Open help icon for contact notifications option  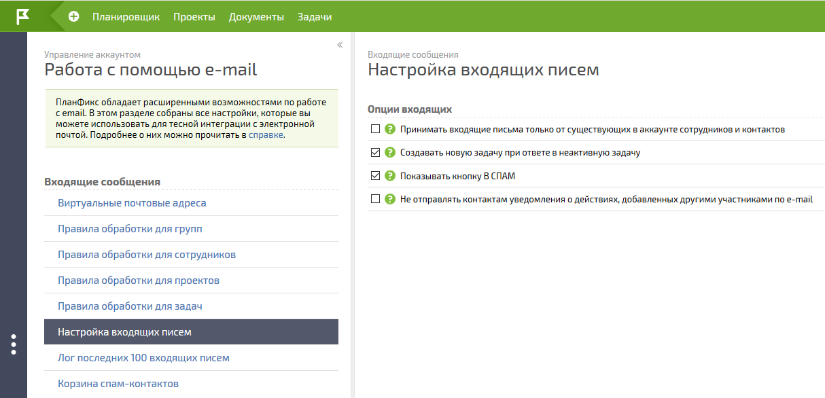click(390, 200)
